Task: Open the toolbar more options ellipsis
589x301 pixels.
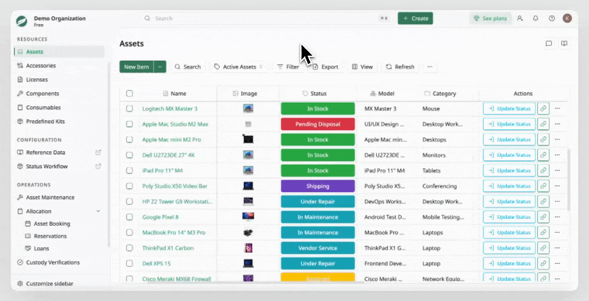Action: (x=430, y=67)
